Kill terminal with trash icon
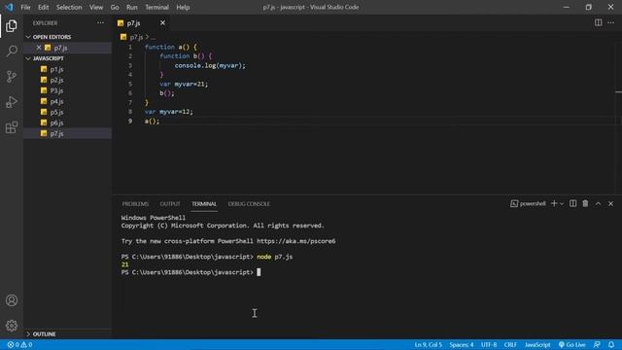The width and height of the screenshot is (622, 350). tap(585, 203)
